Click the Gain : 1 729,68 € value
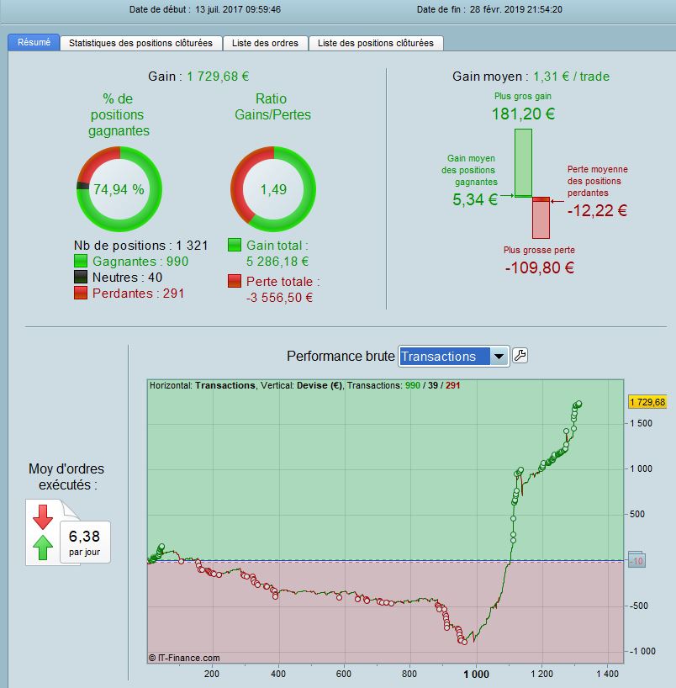Image resolution: width=676 pixels, height=688 pixels. [218, 77]
